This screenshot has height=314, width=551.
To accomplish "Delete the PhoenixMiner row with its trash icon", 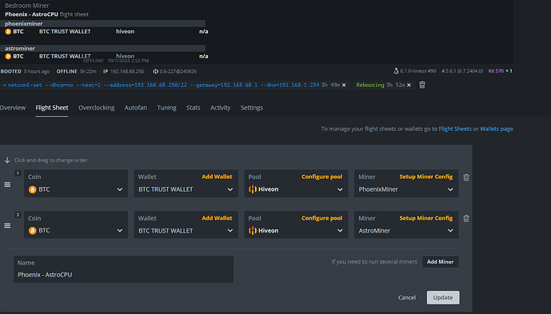I will pyautogui.click(x=466, y=177).
